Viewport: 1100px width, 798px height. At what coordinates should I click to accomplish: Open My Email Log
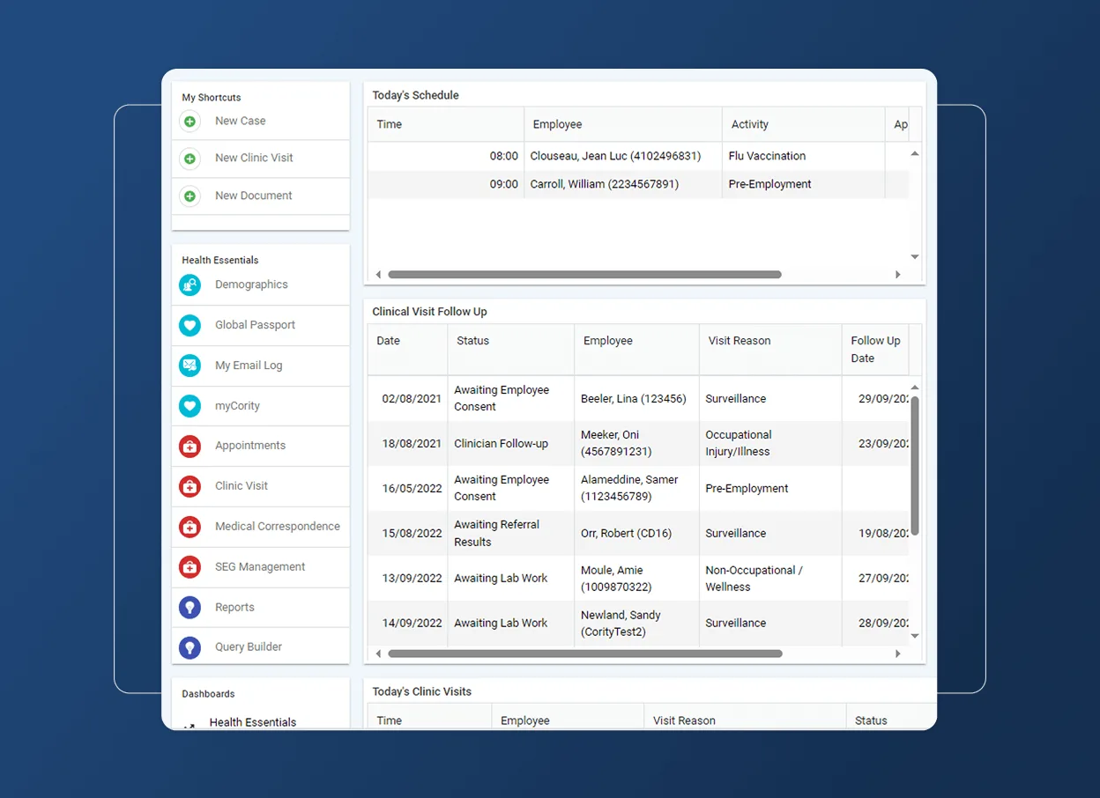(248, 366)
